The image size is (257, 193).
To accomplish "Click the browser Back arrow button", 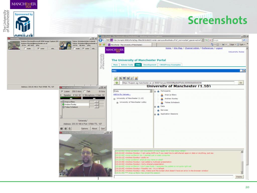I will (x=100, y=40).
